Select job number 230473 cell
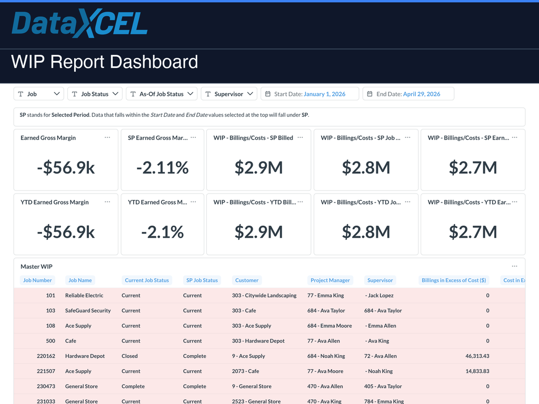 pyautogui.click(x=46, y=386)
